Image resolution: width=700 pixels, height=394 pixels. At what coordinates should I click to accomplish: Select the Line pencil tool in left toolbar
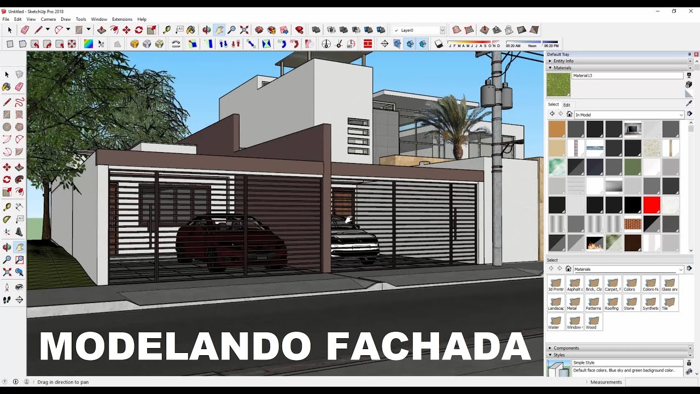(x=7, y=102)
